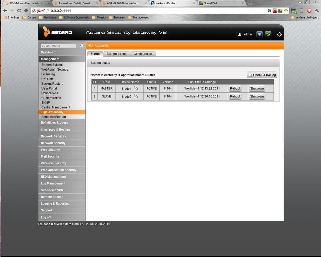Expand the Definitions & Users section
321x257 pixels.
pyautogui.click(x=62, y=123)
